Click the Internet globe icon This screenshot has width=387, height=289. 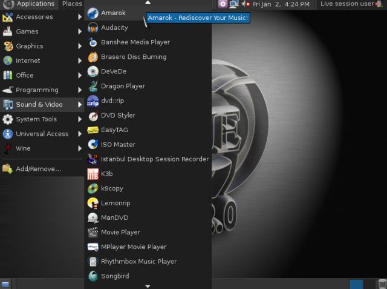8,61
